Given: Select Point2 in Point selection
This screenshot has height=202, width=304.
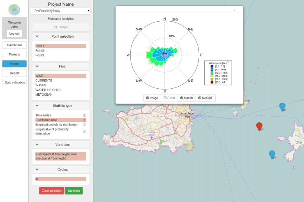Looking at the screenshot, I should click(x=39, y=51).
